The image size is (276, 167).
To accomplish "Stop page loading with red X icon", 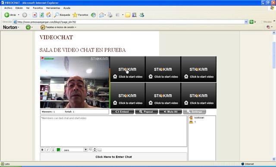I will click(x=35, y=15).
